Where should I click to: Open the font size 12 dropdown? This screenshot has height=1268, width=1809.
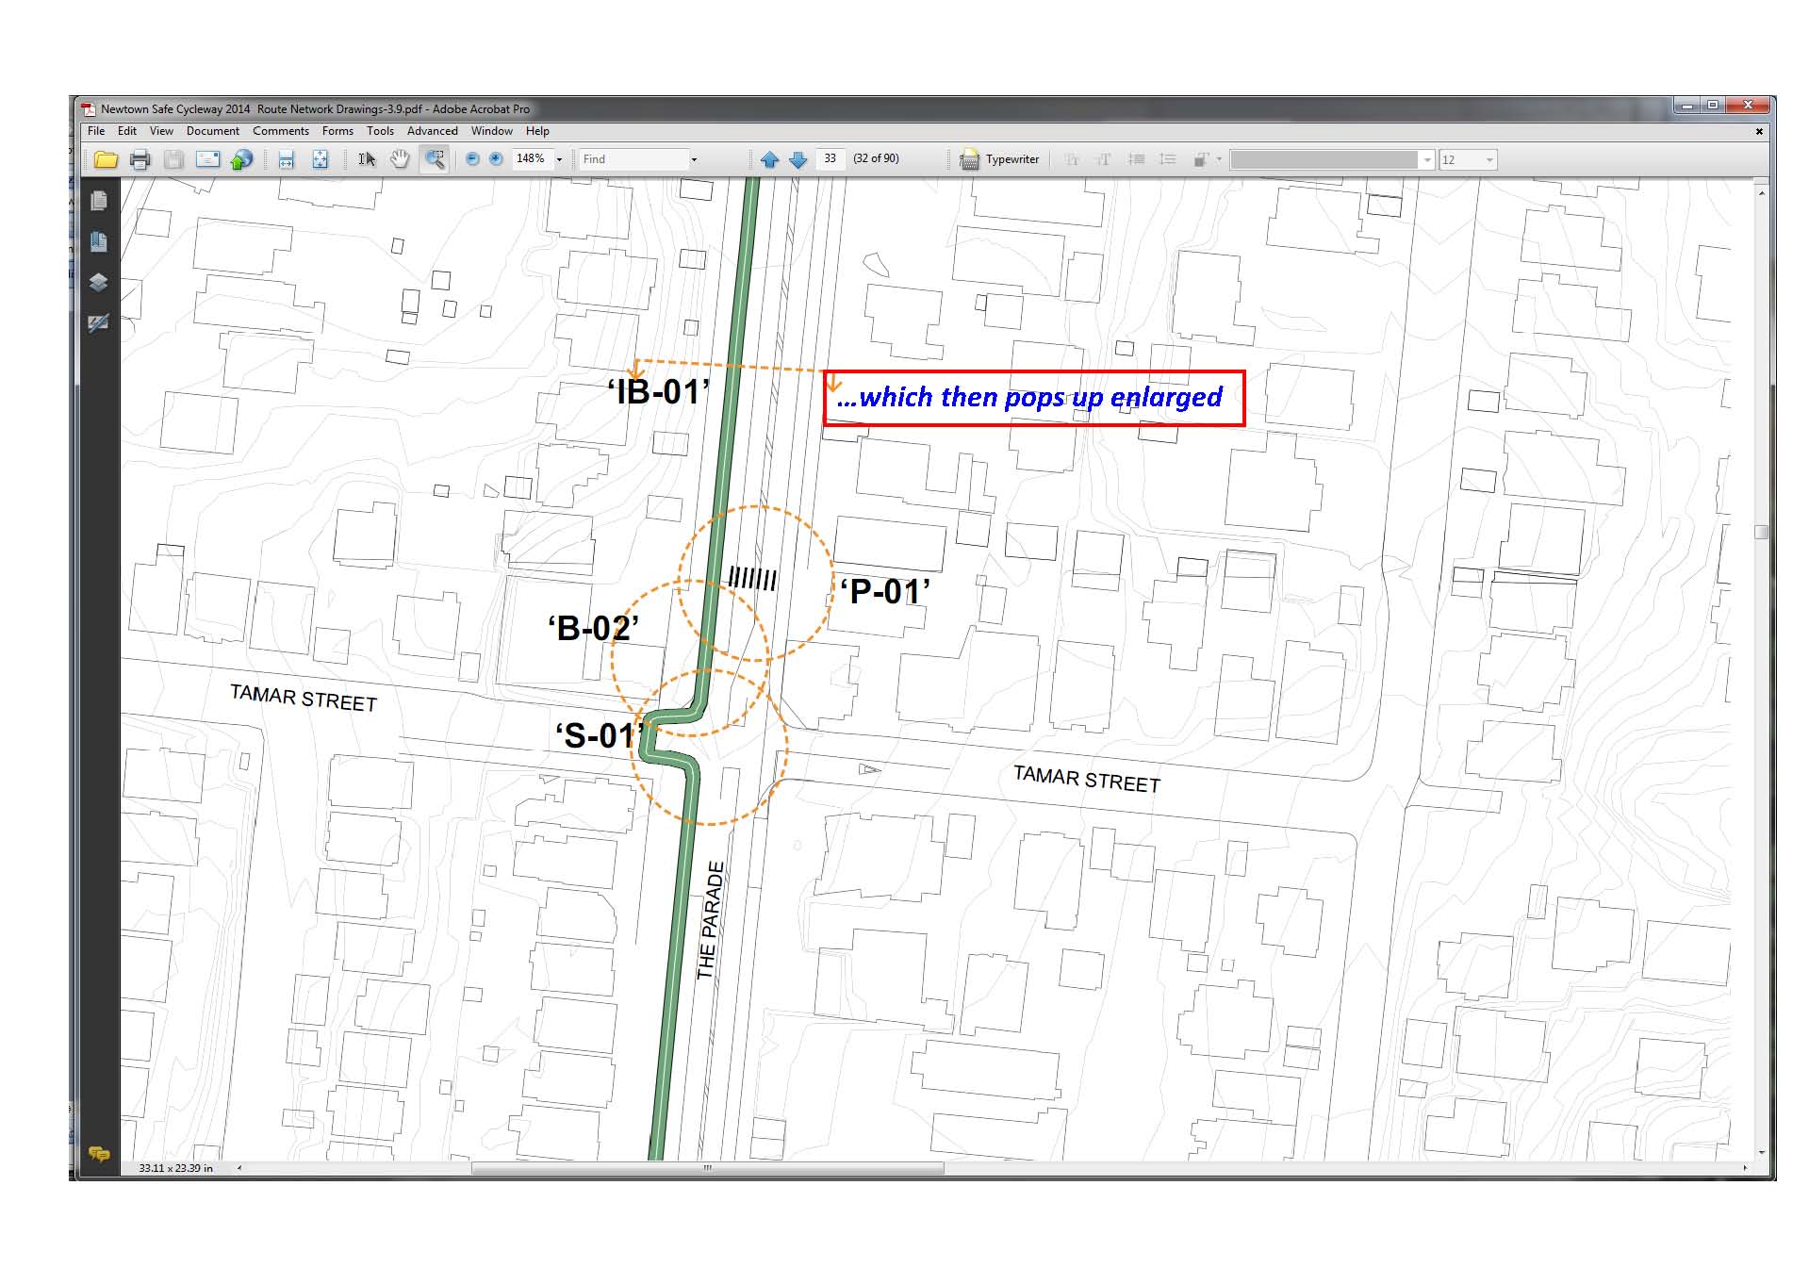coord(1489,160)
